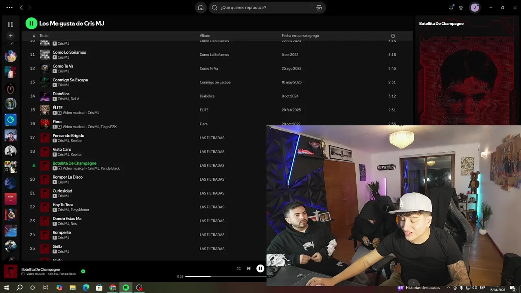The width and height of the screenshot is (521, 293).
Task: Open Windows taskbar search magnifier
Action: [20, 287]
